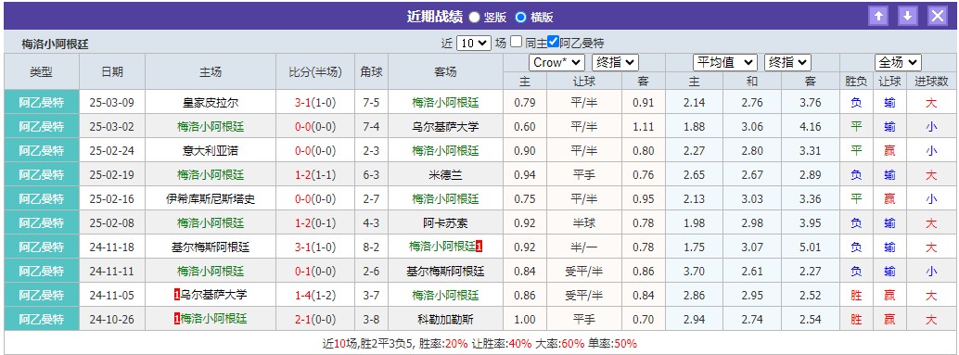
Task: Click away team 基尔梅斯阿根廷 on 24-11-11
Action: 445,271
